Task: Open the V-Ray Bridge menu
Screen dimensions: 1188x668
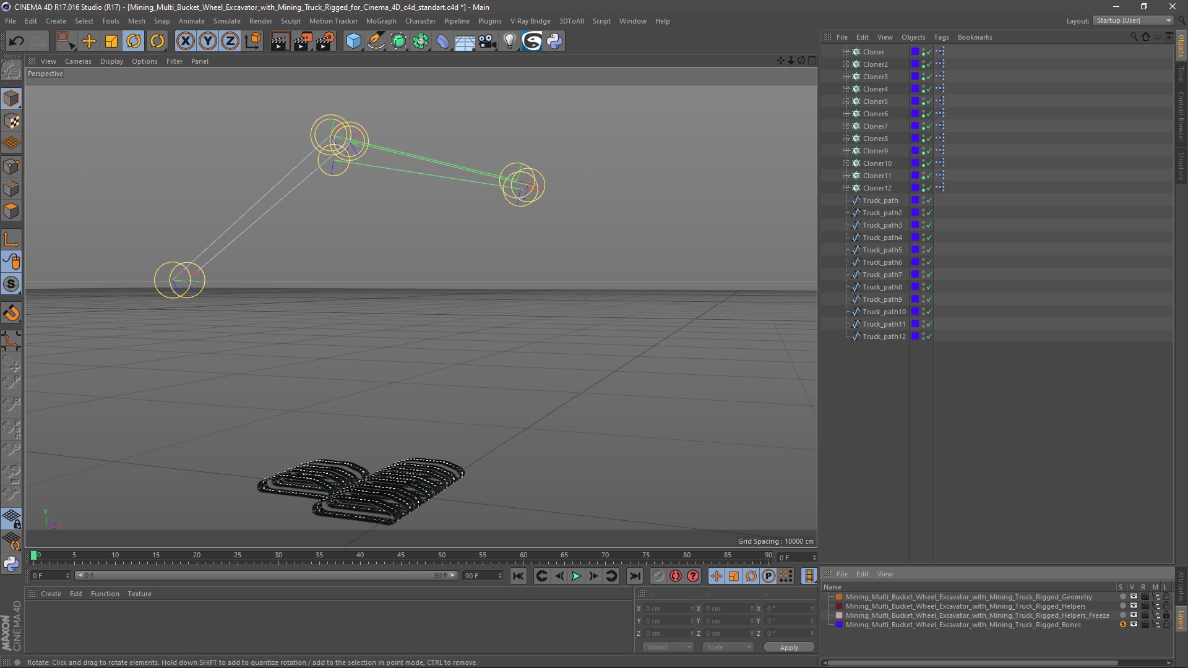Action: pos(530,21)
